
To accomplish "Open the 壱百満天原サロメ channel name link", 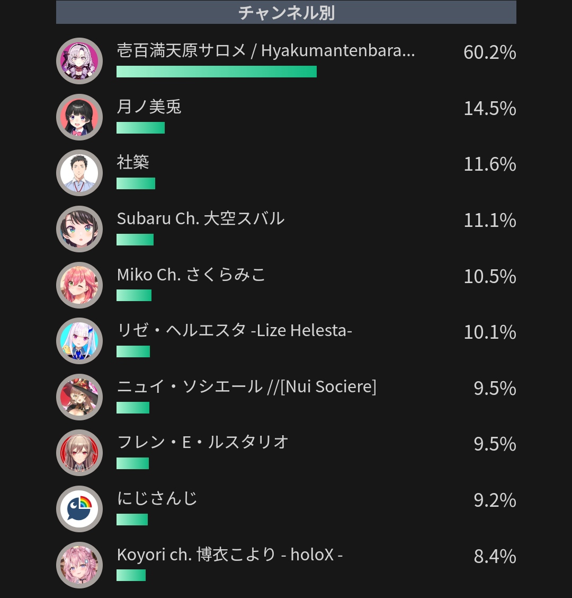I will point(266,50).
